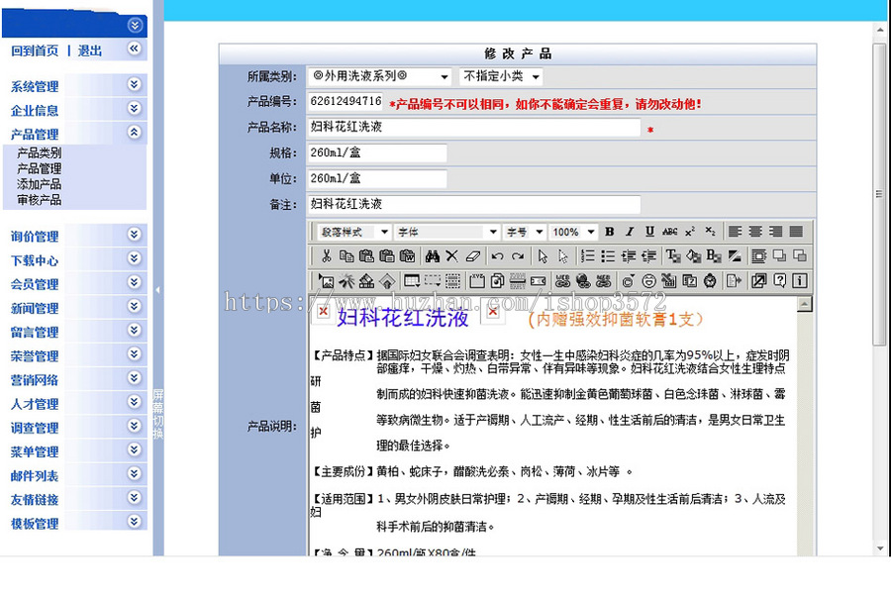Screen dimensions: 891x598
Task: Apply Bold formatting to the product description
Action: click(610, 231)
